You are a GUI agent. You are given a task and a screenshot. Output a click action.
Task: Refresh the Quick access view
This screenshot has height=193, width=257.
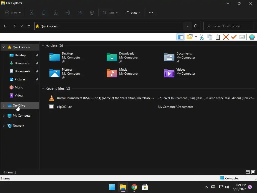(x=196, y=26)
